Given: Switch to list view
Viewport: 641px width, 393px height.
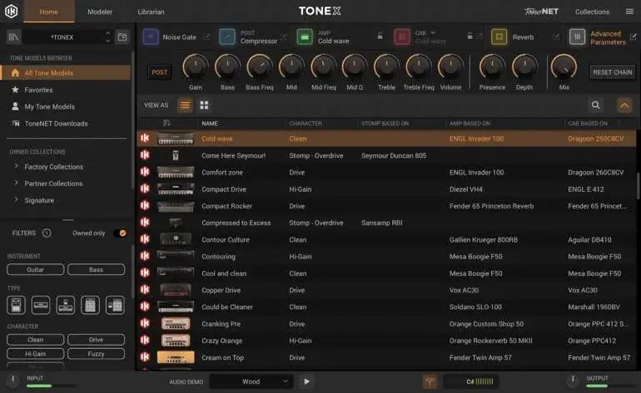Looking at the screenshot, I should [185, 106].
